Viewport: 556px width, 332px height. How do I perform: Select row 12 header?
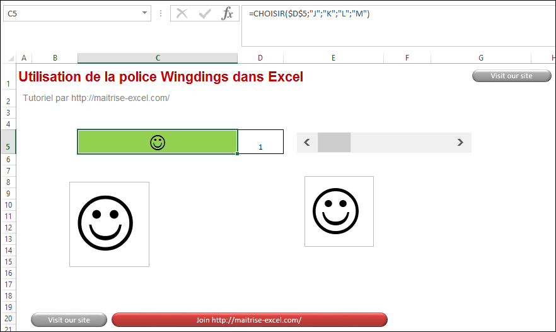[x=8, y=228]
